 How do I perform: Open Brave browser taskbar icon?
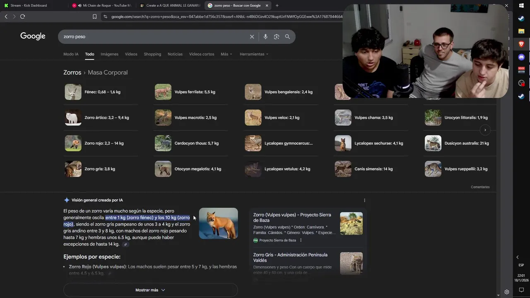(x=521, y=44)
